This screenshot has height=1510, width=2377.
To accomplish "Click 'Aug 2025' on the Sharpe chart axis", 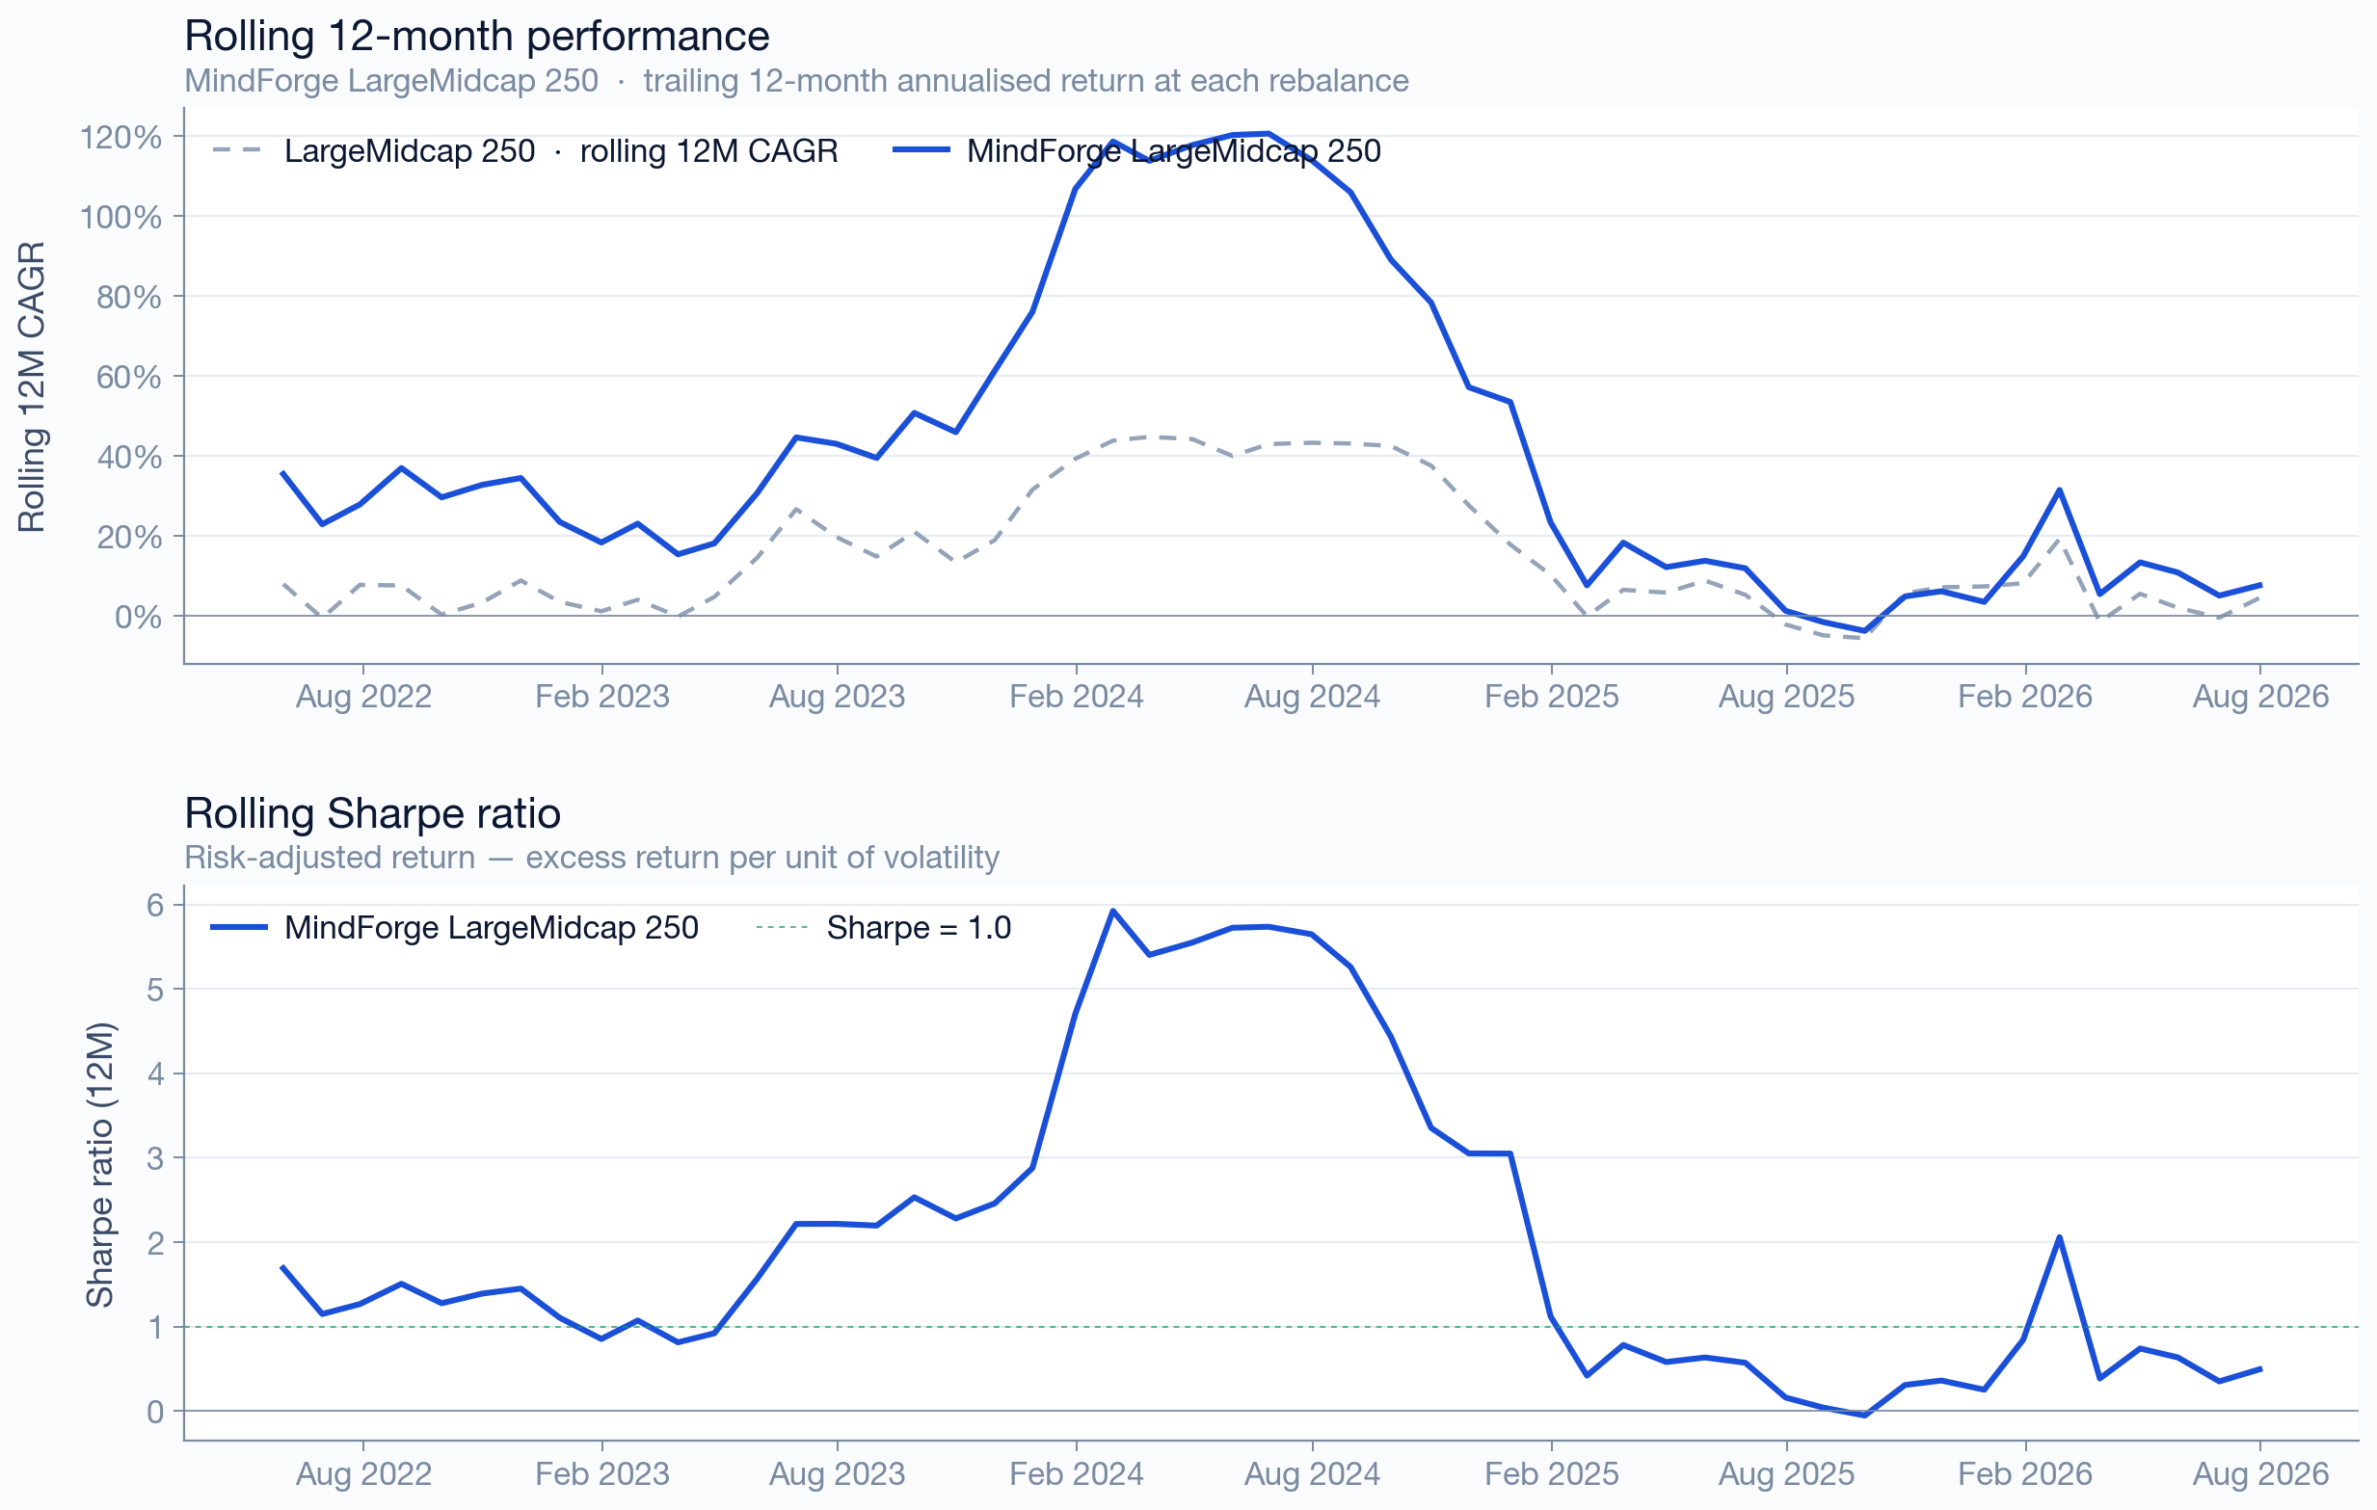I will tap(1787, 1474).
